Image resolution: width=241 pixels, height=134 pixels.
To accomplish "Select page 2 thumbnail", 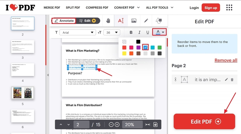I will [x=23, y=23].
